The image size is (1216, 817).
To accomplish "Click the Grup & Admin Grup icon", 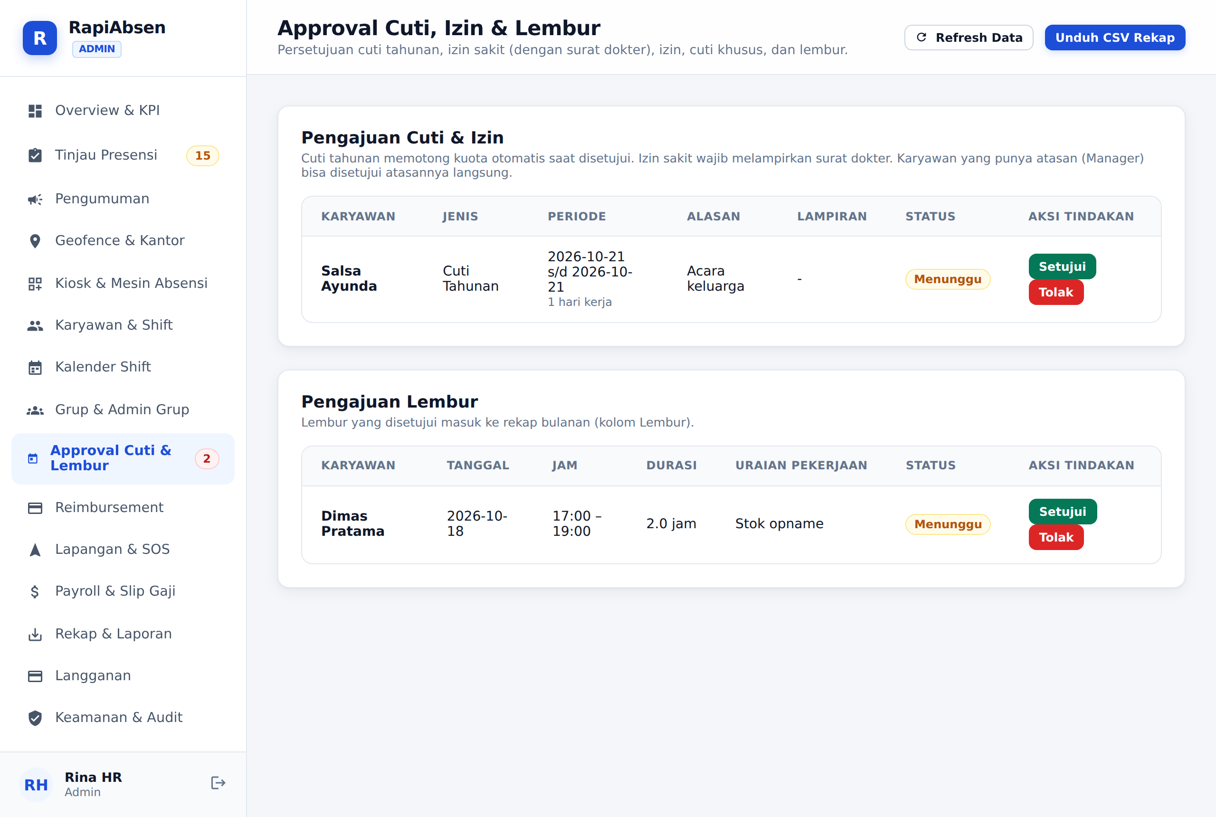I will point(35,409).
